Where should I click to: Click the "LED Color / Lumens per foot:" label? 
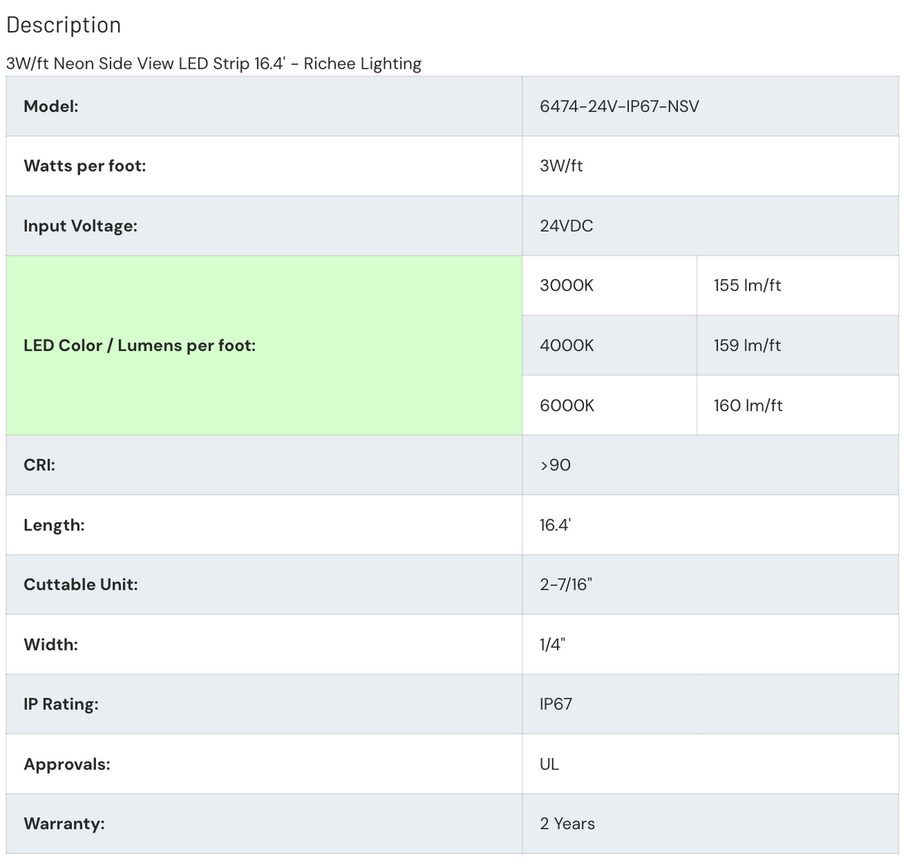pos(139,345)
